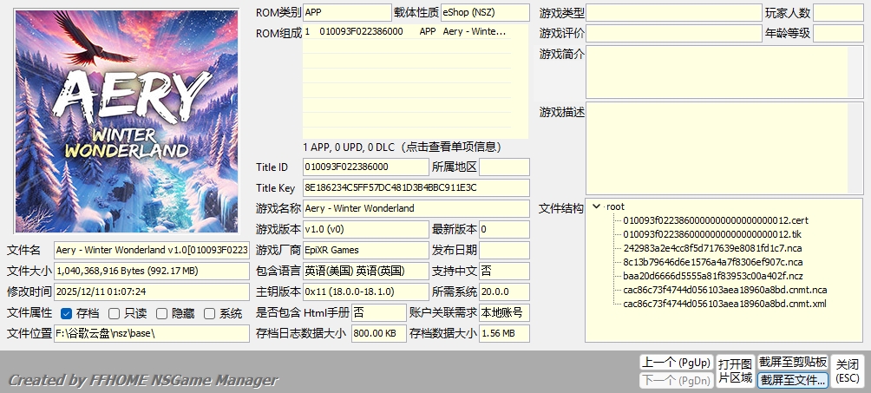
Task: Click the 打开图片区域 button
Action: (734, 370)
